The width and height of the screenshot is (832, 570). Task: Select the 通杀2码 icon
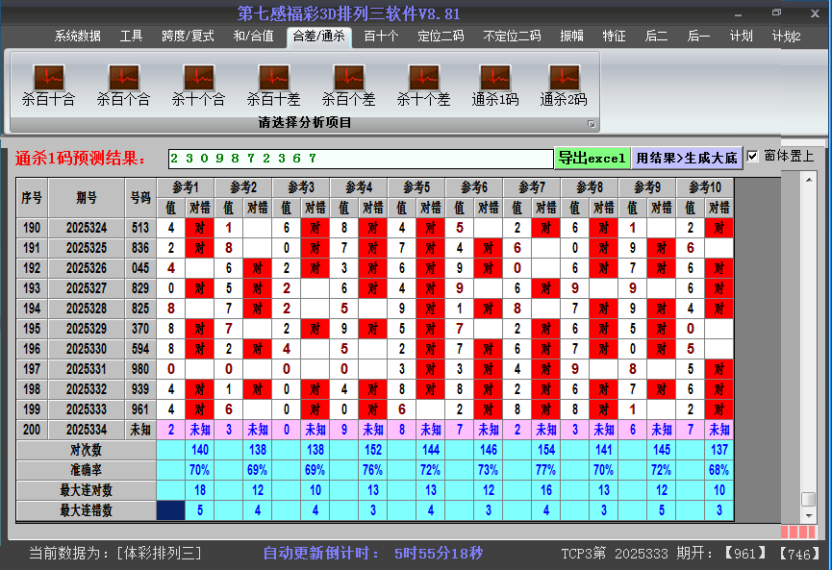(564, 79)
